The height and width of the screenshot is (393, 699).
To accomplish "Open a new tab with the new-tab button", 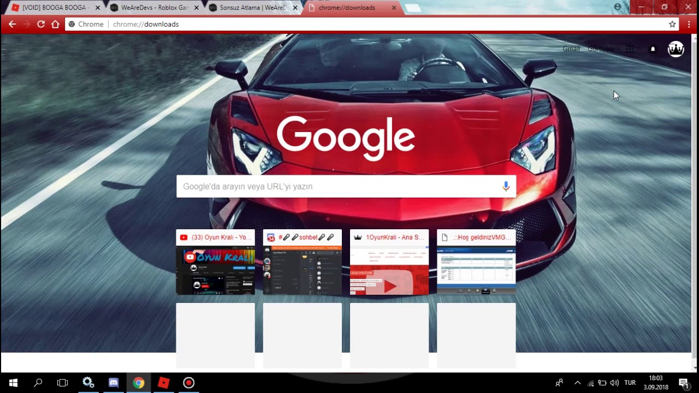I will pyautogui.click(x=413, y=8).
